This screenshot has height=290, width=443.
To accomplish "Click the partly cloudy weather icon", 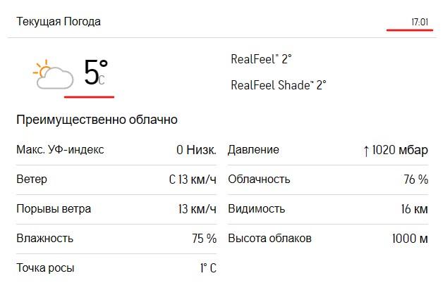I will point(54,75).
